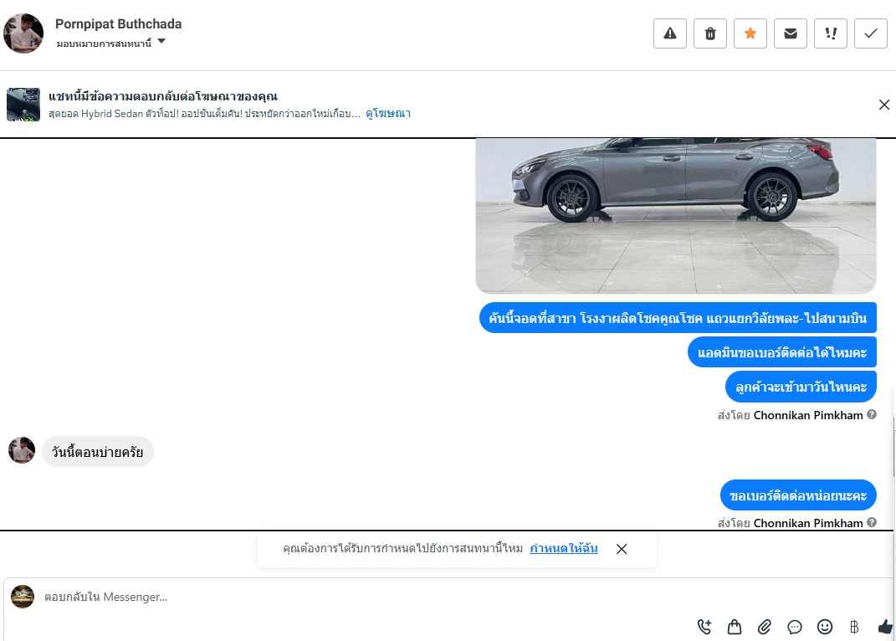Click the มอบหมายการสนทนานี้ assignment label

click(104, 44)
